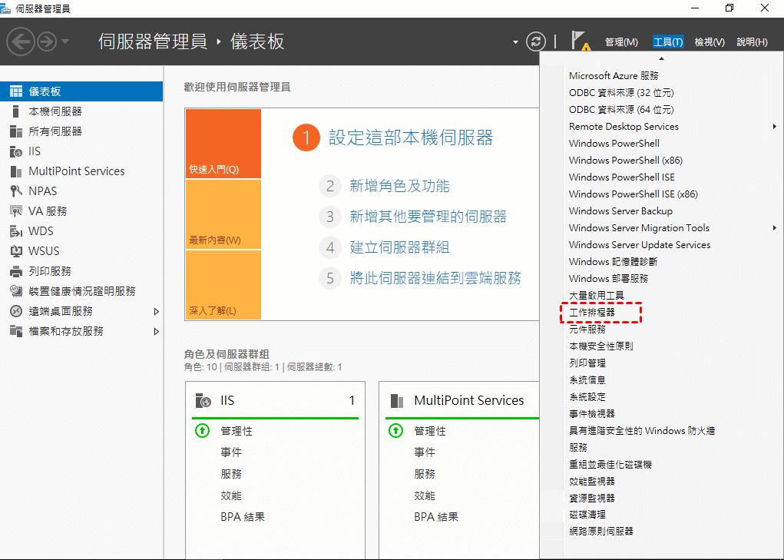Screen dimensions: 784x560
Task: Expand the 檔案和存放服務 sidebar arrow
Action: [x=156, y=332]
